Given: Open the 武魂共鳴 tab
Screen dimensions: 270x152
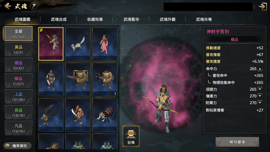Looking at the screenshot, I should [204, 19].
